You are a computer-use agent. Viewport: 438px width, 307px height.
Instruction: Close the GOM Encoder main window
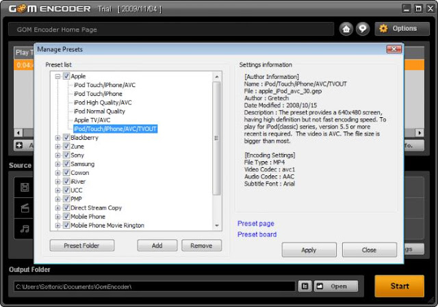pos(430,9)
